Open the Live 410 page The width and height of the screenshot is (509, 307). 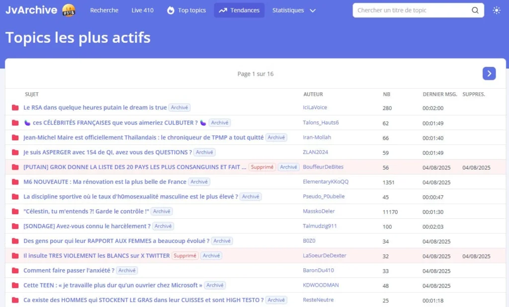click(x=142, y=10)
